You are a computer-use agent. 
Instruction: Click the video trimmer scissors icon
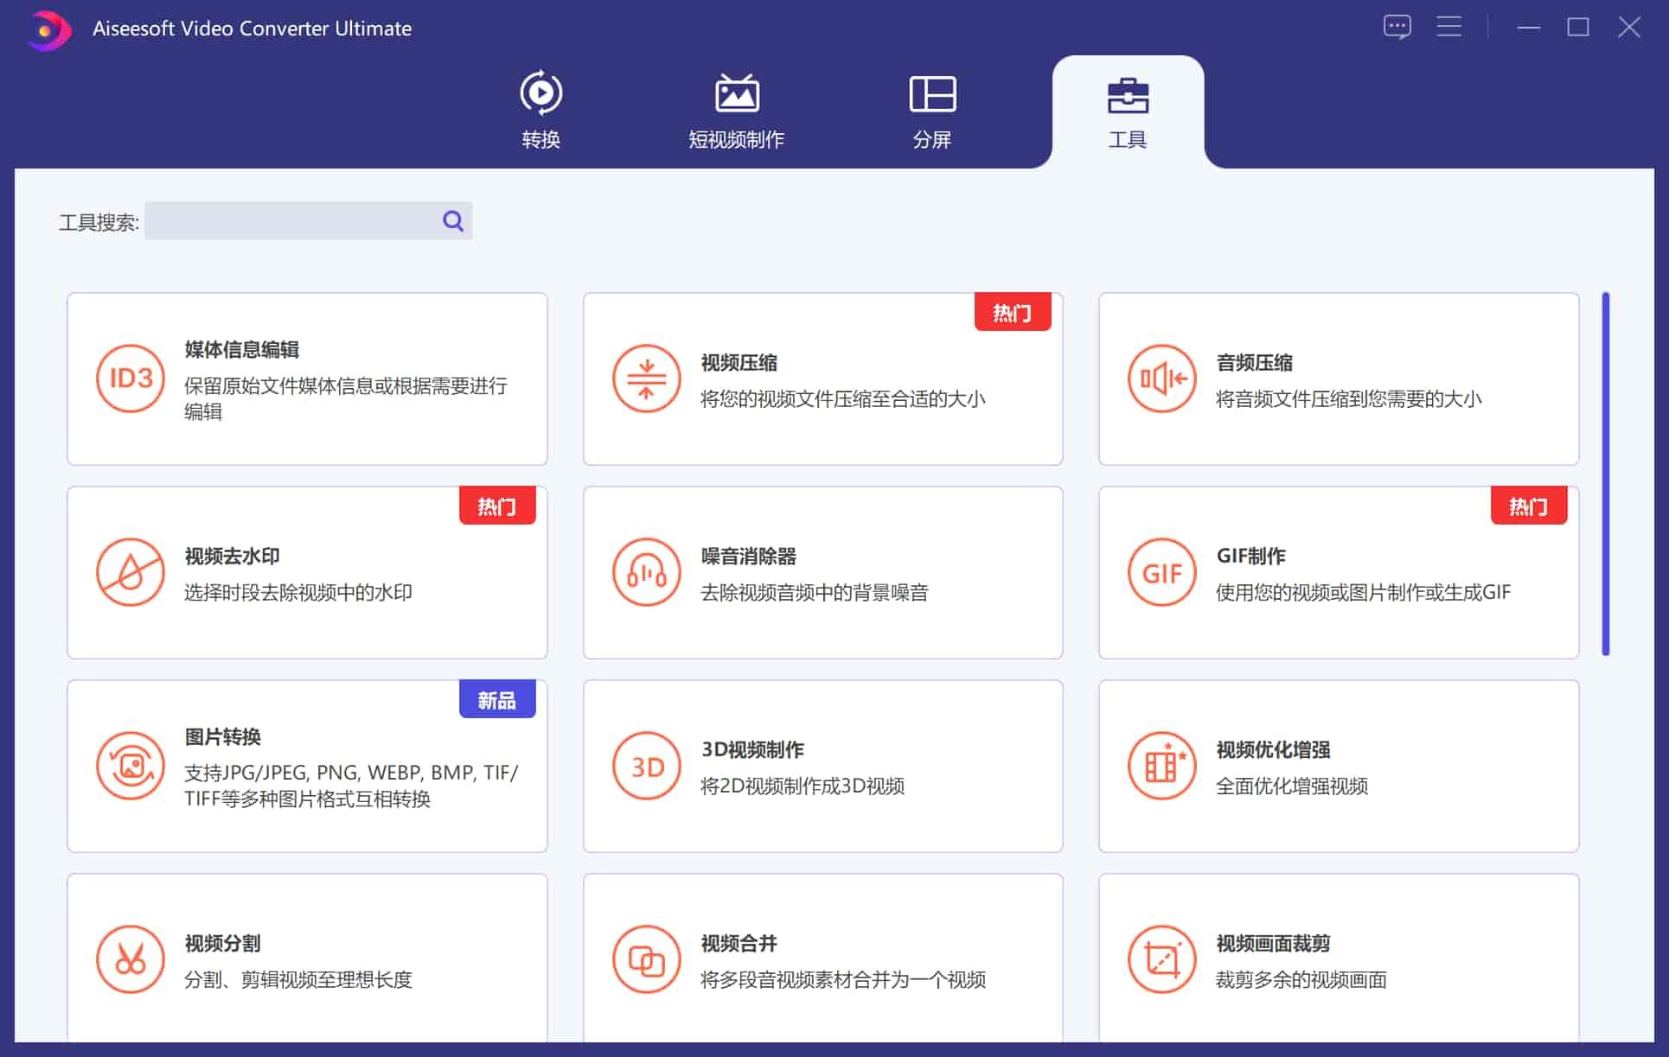tap(131, 959)
